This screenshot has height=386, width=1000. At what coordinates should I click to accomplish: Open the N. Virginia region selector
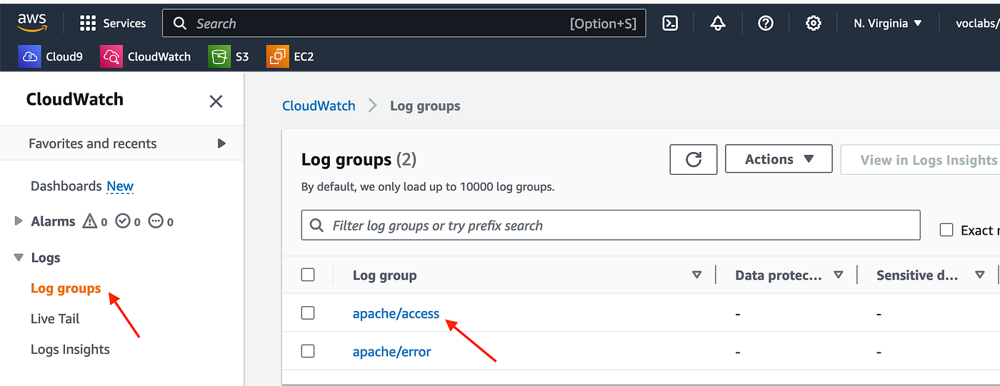pyautogui.click(x=888, y=24)
